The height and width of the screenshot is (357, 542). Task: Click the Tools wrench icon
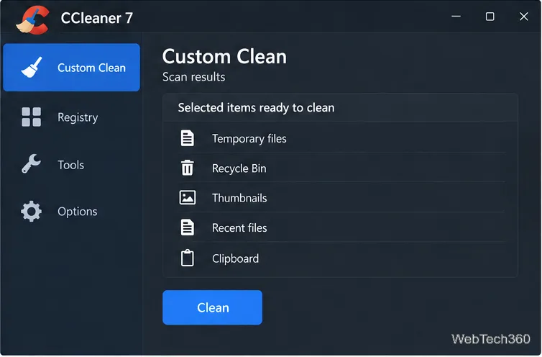point(31,163)
